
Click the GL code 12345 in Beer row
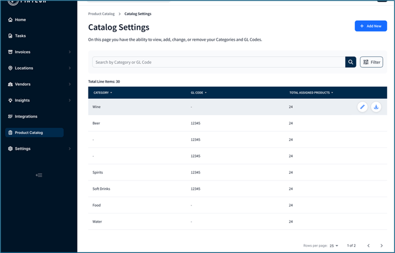point(195,123)
